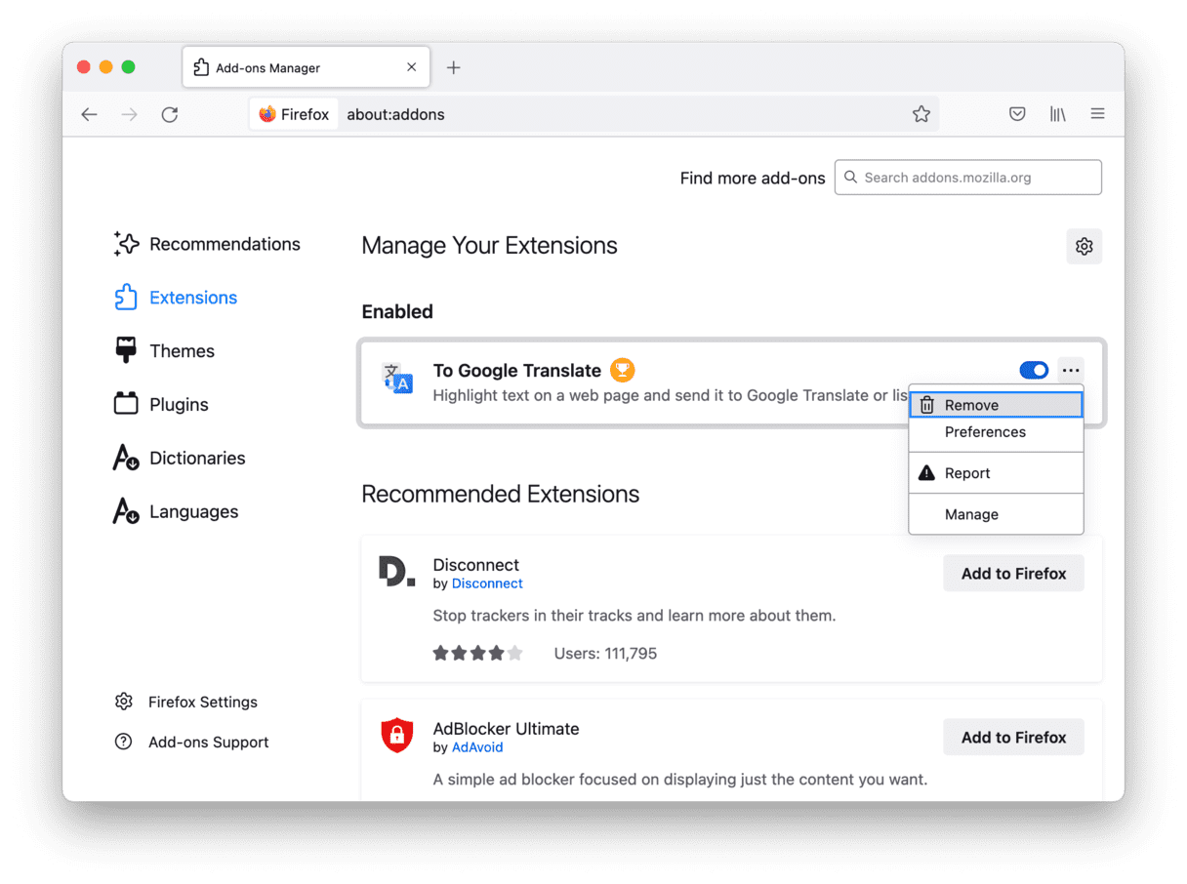
Task: Click the macOS green maximize window button
Action: coord(128,67)
